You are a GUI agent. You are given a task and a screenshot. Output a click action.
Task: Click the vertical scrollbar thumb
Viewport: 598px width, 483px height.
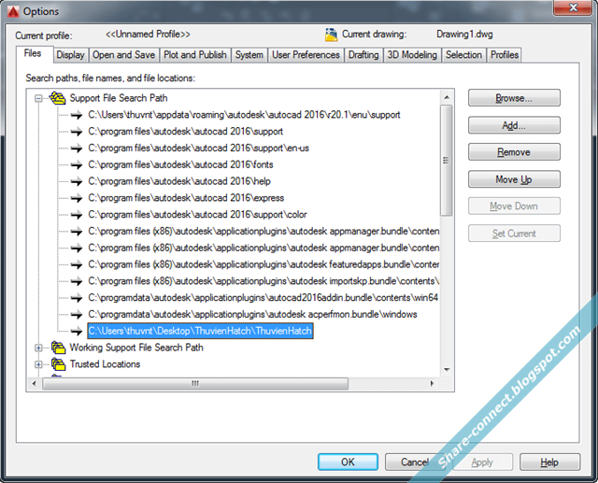447,161
